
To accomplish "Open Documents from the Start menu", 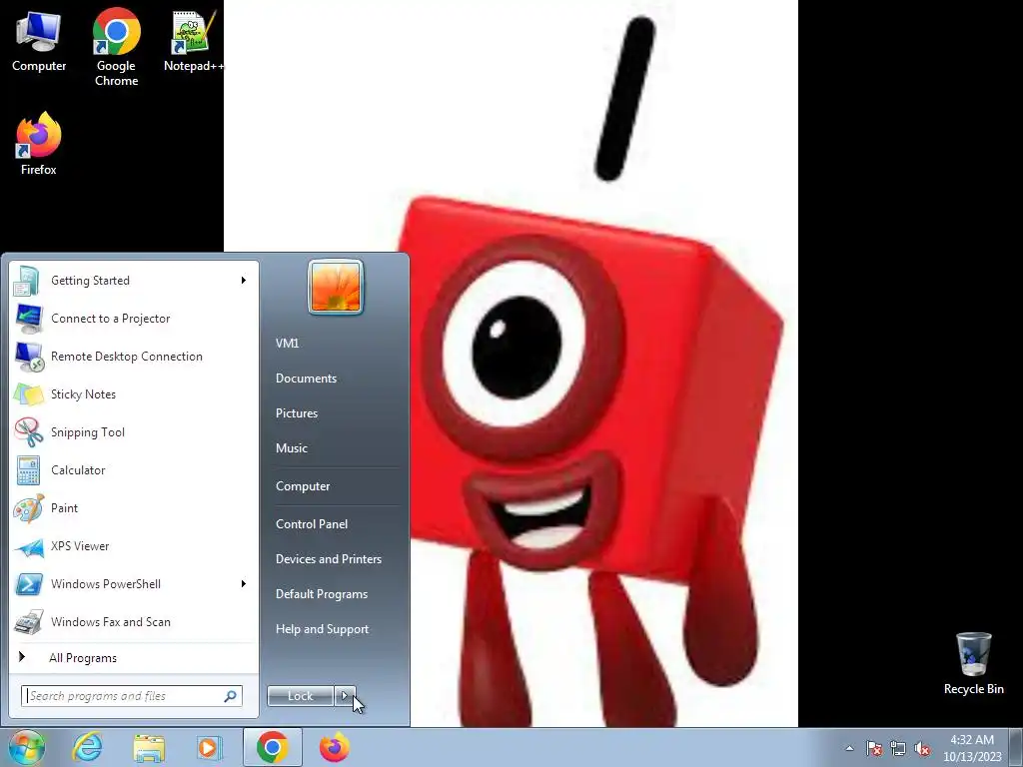I will [306, 379].
